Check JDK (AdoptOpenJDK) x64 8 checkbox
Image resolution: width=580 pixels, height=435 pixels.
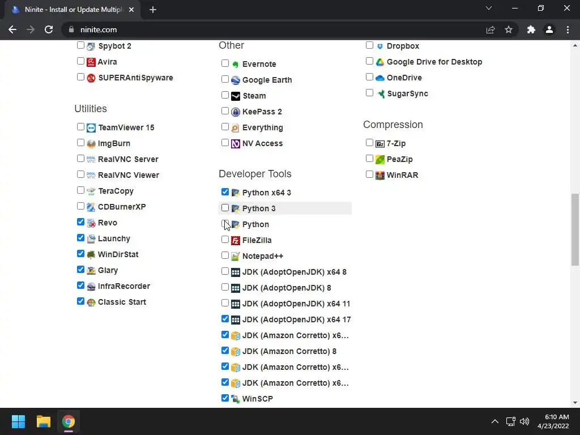tap(225, 271)
